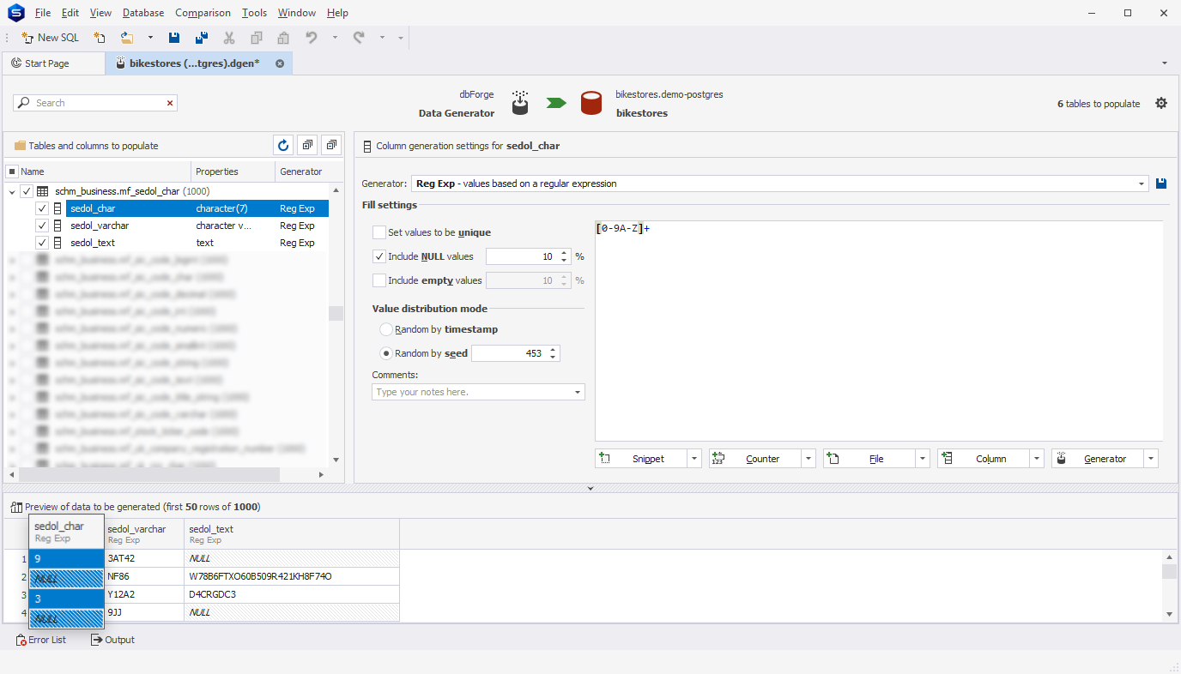This screenshot has height=674, width=1181.
Task: Click the dbForge Data Generator icon
Action: (x=519, y=103)
